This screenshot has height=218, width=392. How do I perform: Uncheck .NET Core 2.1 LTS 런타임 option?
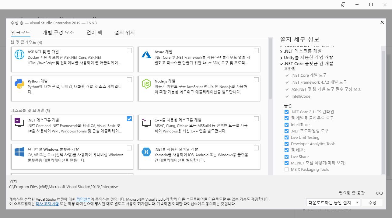coord(286,112)
